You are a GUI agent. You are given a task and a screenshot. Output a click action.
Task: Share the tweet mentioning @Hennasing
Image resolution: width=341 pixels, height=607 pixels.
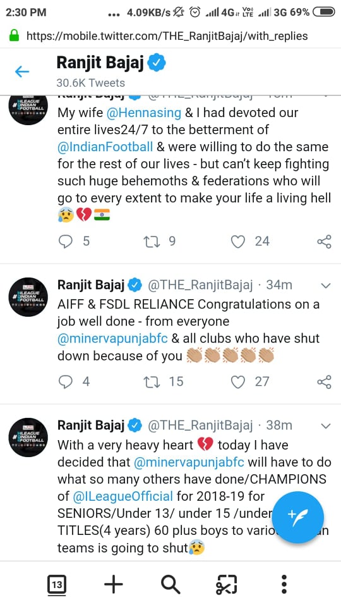[x=324, y=242]
